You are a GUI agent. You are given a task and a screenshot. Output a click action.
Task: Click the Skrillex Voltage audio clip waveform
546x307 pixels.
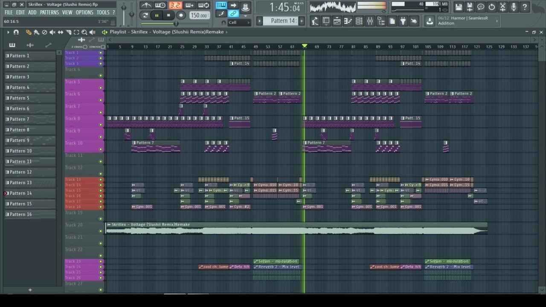point(296,231)
